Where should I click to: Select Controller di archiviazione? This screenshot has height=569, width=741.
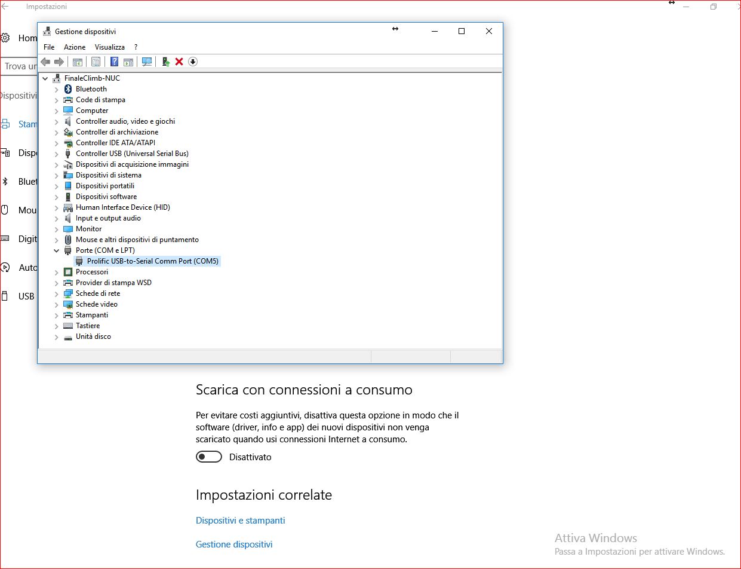[x=117, y=132]
